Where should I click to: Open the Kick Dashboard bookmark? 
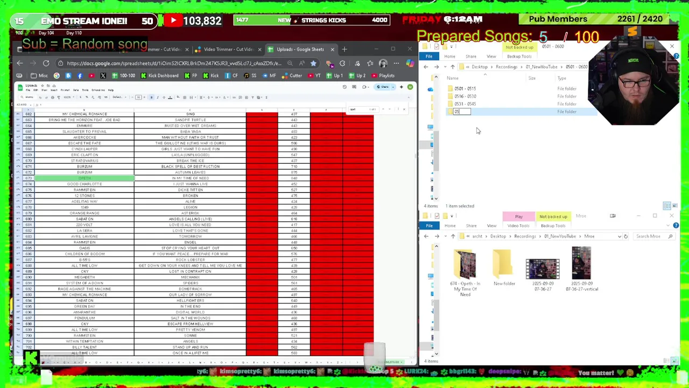[x=159, y=75]
